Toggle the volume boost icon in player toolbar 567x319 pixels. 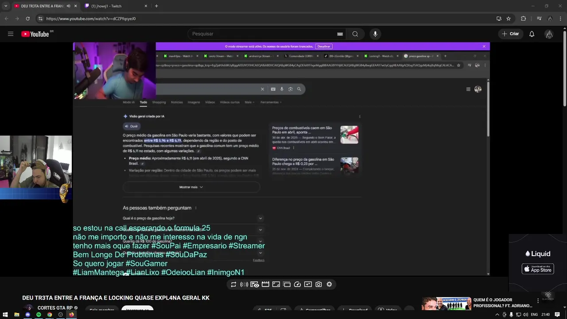pyautogui.click(x=244, y=284)
